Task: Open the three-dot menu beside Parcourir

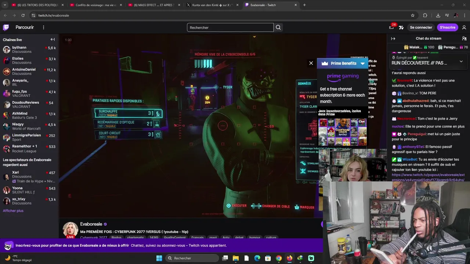Action: [x=43, y=27]
